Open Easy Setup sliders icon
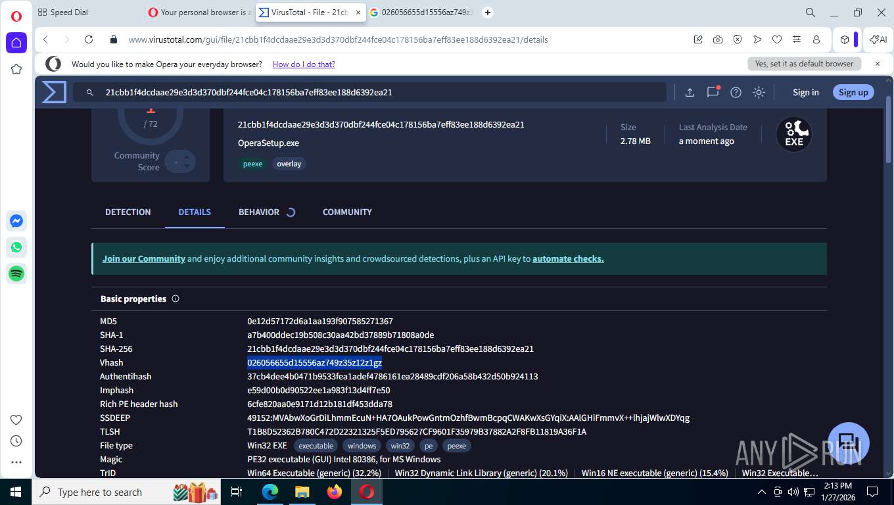The height and width of the screenshot is (505, 894). coord(797,39)
